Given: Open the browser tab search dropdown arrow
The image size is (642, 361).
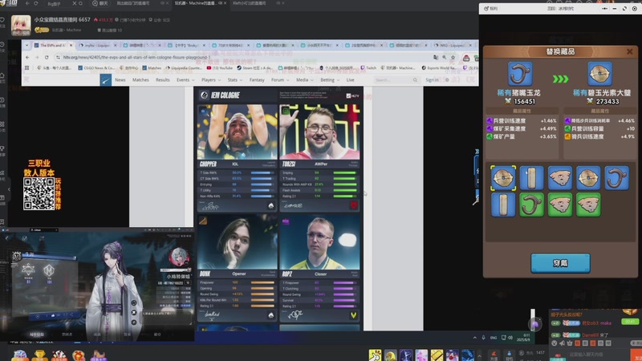Looking at the screenshot, I should click(26, 45).
